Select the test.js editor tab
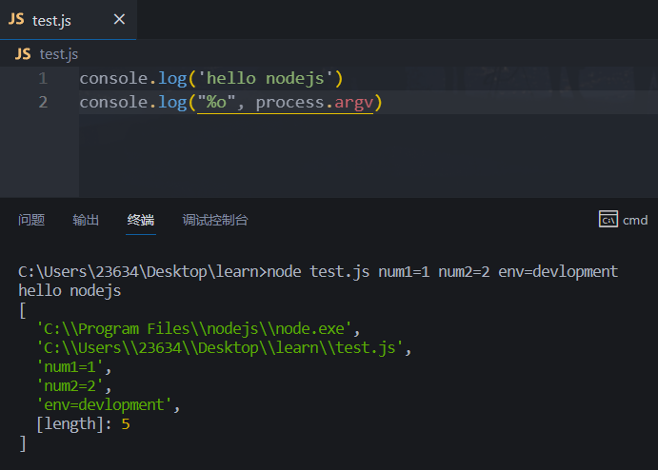 point(68,20)
